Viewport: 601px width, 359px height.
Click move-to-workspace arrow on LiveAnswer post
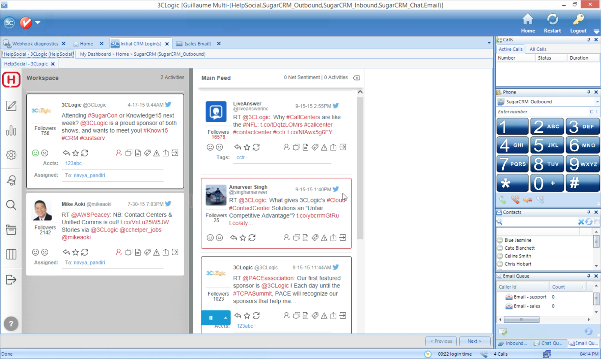click(x=343, y=147)
